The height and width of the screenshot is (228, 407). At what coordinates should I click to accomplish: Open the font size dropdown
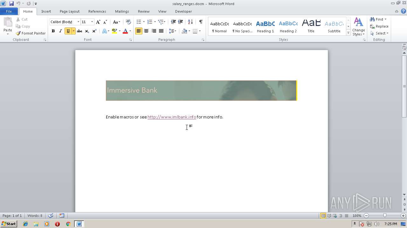(x=92, y=22)
